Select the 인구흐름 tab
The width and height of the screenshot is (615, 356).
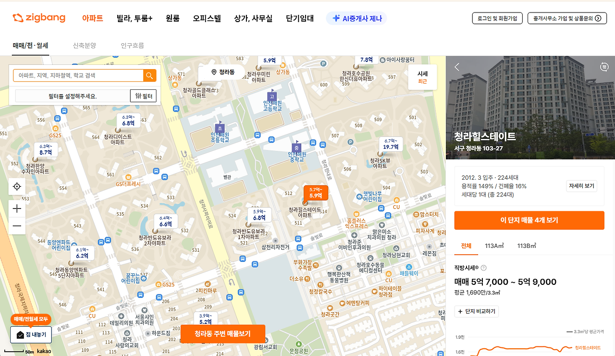tap(132, 46)
